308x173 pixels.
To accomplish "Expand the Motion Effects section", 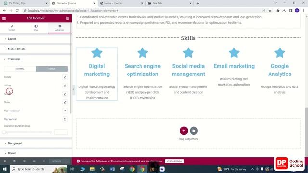I will (x=35, y=49).
